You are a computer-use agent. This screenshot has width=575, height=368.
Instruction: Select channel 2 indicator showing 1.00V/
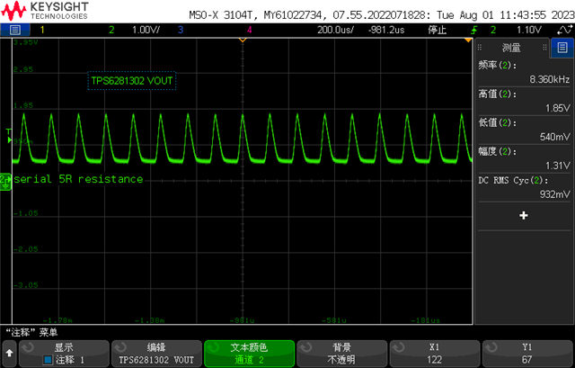(134, 30)
